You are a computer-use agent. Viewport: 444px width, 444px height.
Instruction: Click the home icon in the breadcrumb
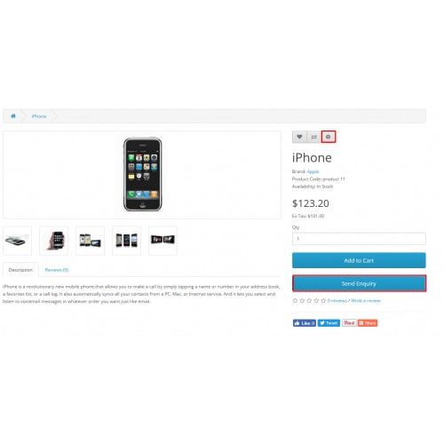(13, 116)
